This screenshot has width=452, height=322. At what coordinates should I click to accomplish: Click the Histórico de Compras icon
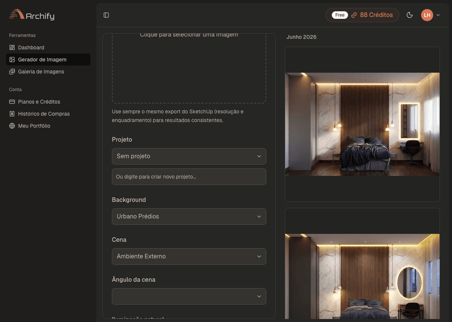[12, 114]
